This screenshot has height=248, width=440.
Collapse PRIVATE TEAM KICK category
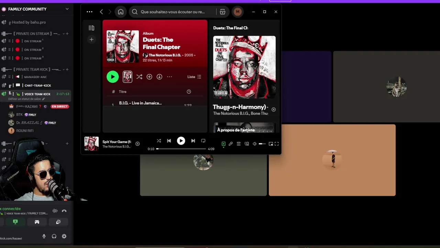point(33,70)
